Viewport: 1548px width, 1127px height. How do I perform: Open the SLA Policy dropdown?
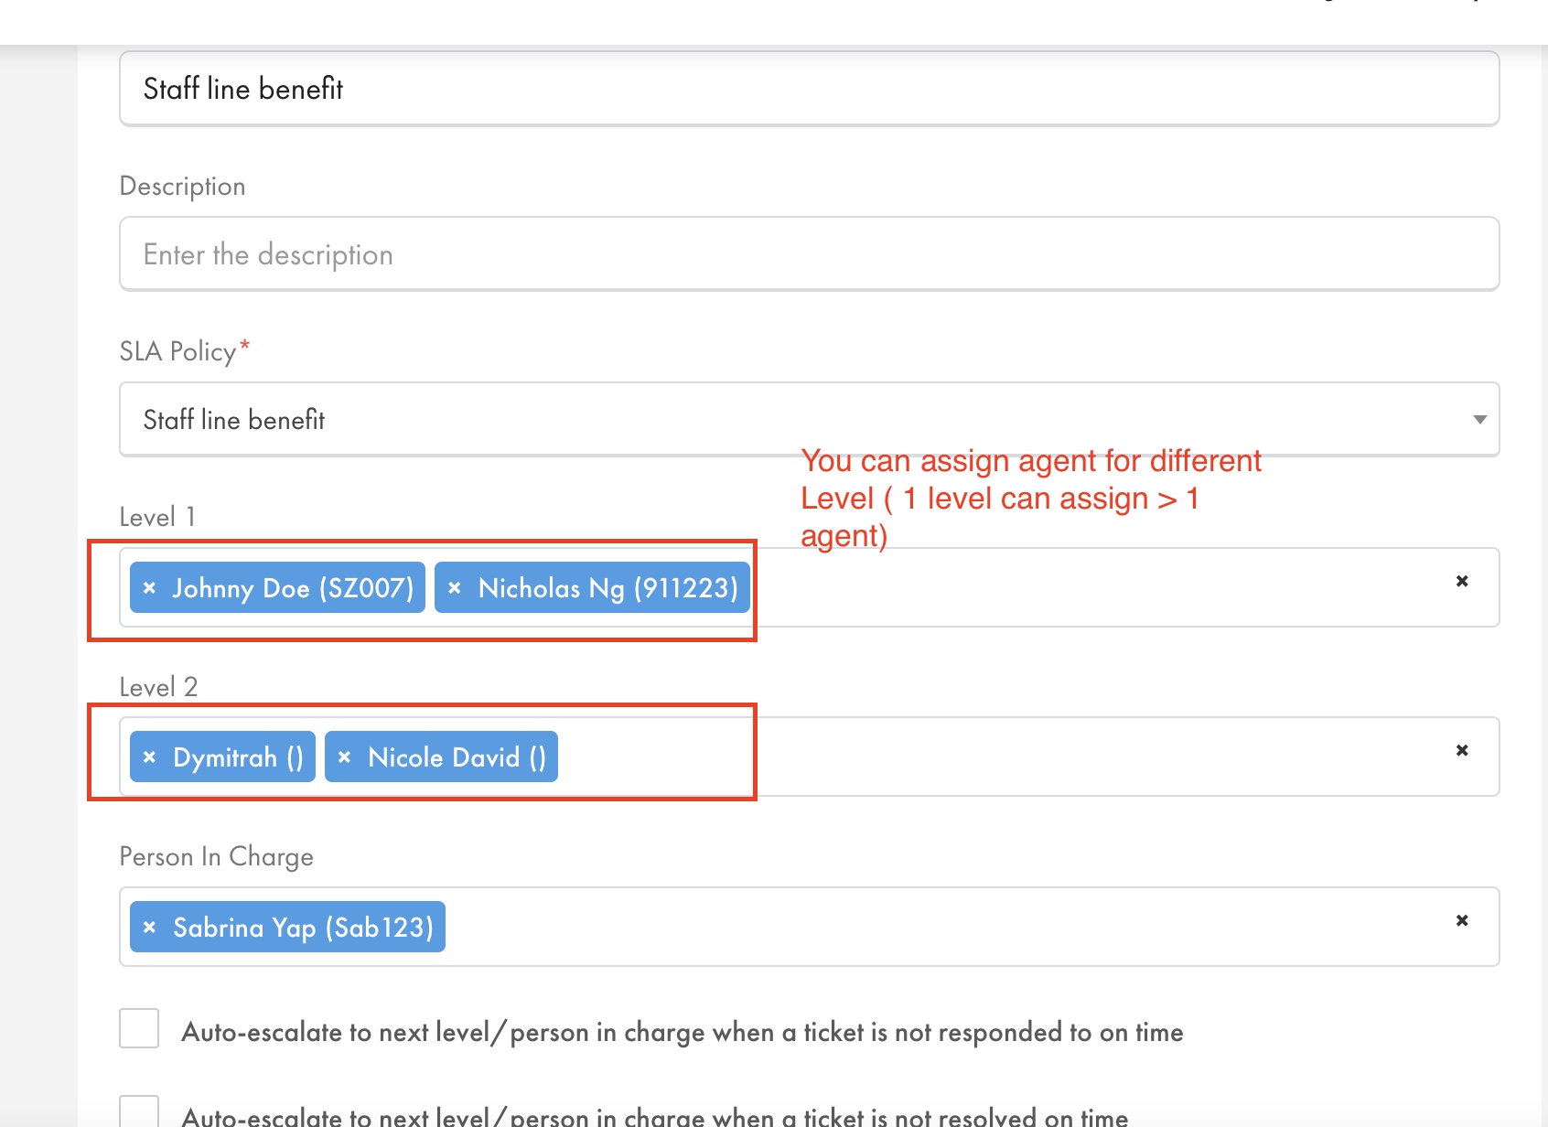click(809, 419)
